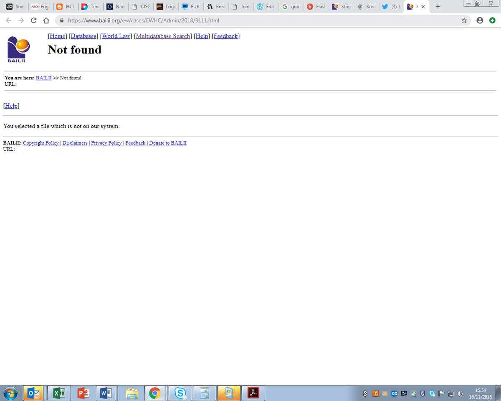Launch Excel from the taskbar

[59, 393]
